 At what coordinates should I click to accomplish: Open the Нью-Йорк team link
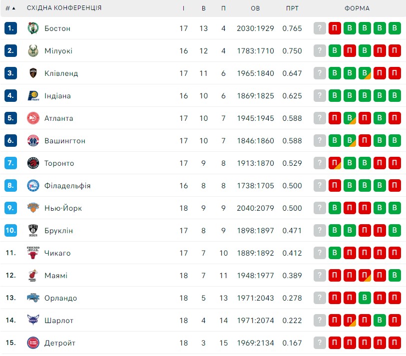pos(63,208)
